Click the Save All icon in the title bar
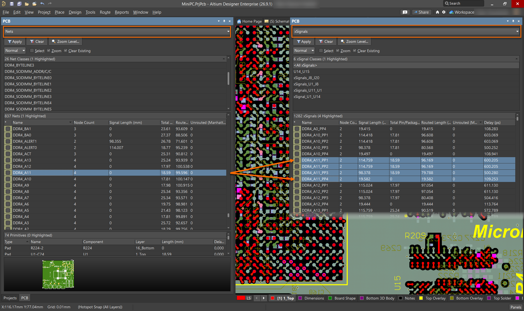This screenshot has width=524, height=311. pyautogui.click(x=19, y=4)
